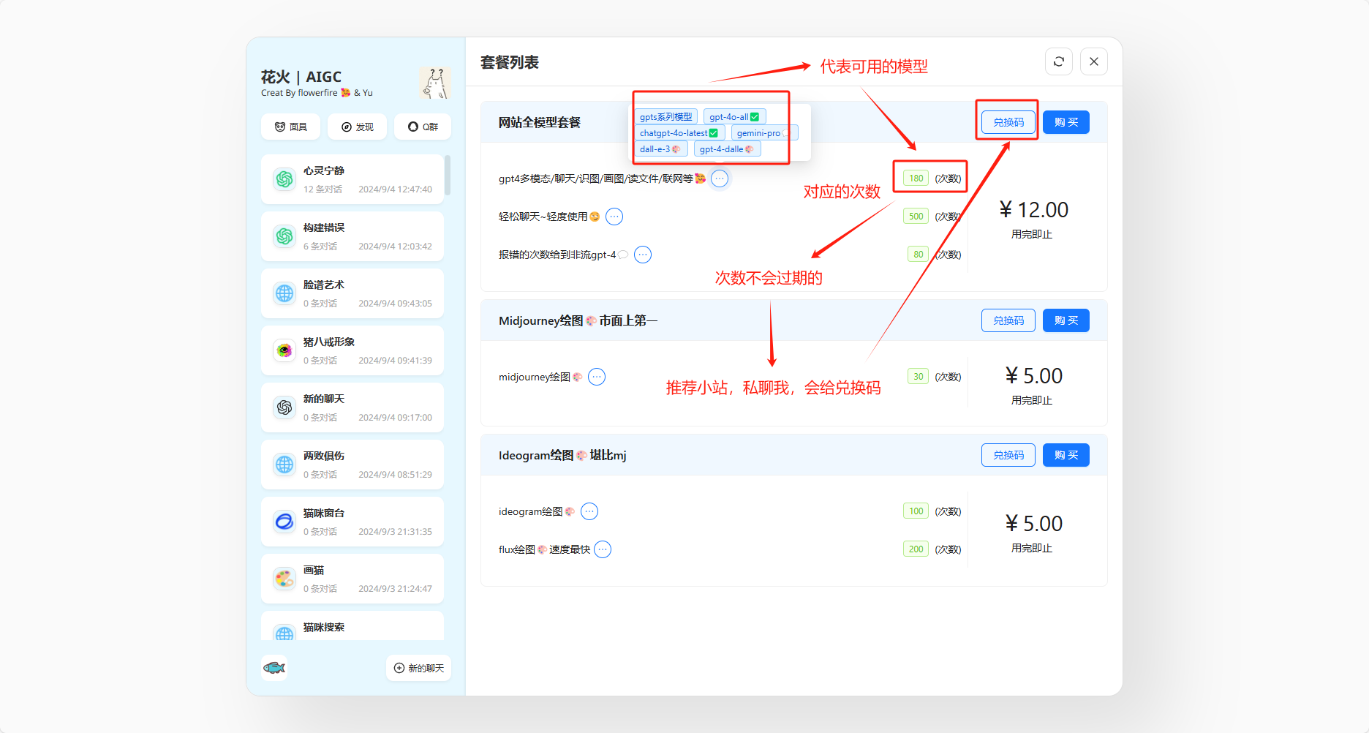Open the 画猫 conversation
This screenshot has width=1369, height=733.
[x=352, y=579]
